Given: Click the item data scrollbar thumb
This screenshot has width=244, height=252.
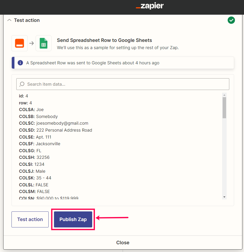Looking at the screenshot, I should 224,108.
